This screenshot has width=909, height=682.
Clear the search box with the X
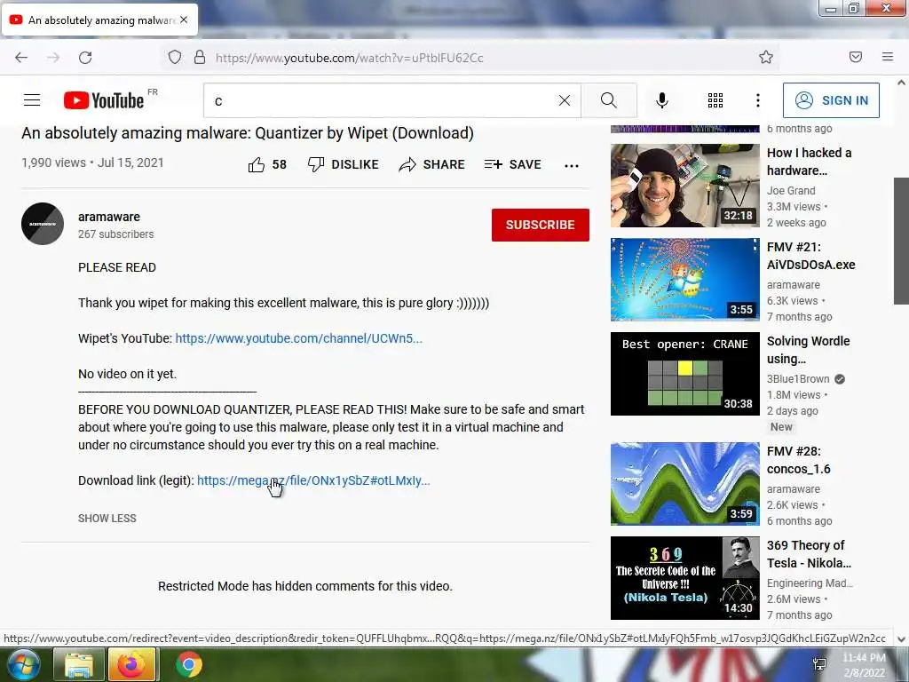click(564, 100)
